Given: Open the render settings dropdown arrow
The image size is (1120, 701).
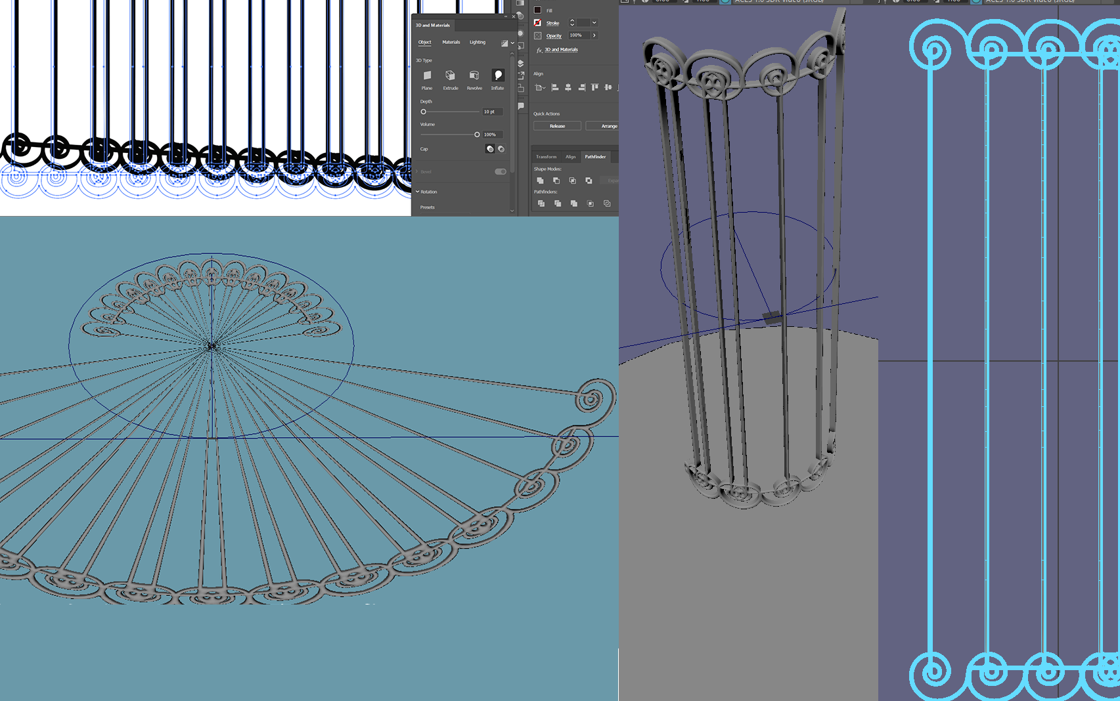Looking at the screenshot, I should pos(512,43).
